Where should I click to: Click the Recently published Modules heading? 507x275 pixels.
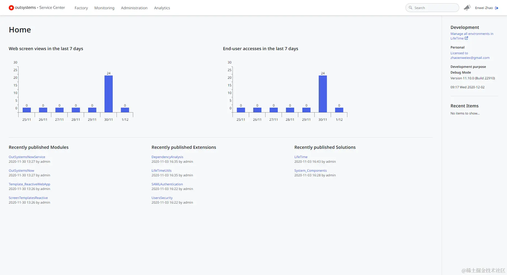pyautogui.click(x=39, y=147)
